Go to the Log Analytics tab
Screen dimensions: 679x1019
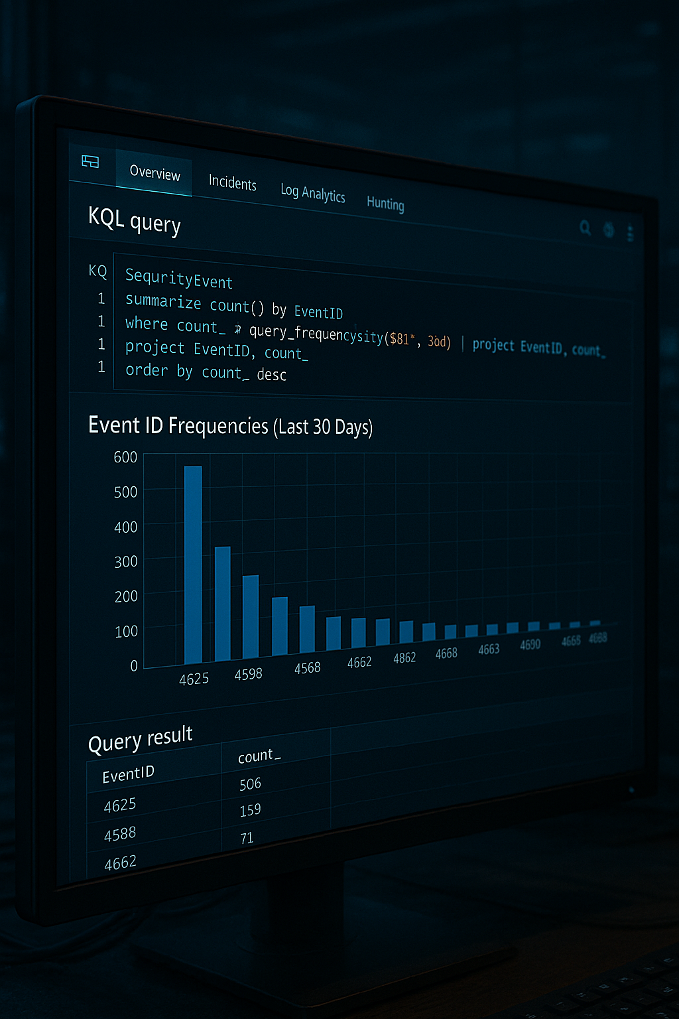click(x=312, y=192)
